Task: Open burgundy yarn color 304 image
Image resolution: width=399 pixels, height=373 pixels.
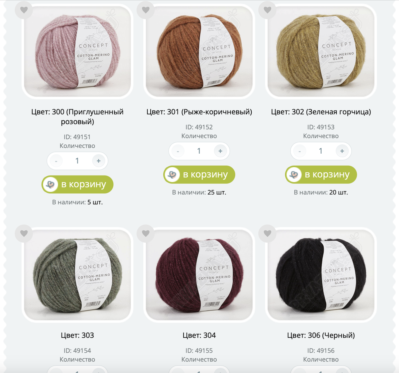Action: pos(199,274)
